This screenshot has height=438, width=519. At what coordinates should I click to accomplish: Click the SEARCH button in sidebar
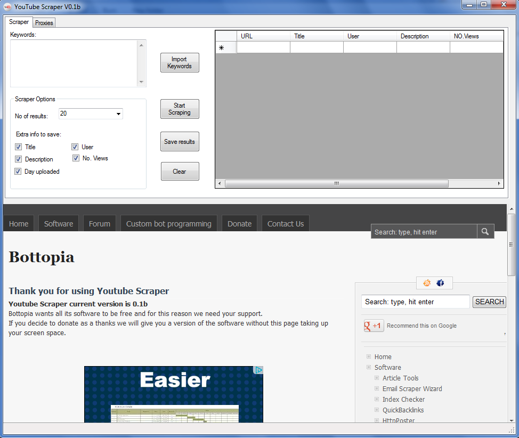click(489, 302)
